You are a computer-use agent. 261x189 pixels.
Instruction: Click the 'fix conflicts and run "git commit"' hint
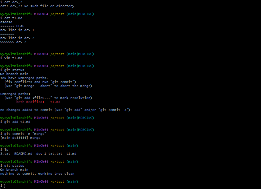[x=40, y=82]
